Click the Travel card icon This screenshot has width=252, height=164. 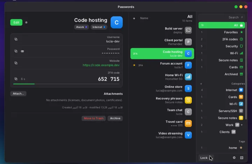pos(188,123)
